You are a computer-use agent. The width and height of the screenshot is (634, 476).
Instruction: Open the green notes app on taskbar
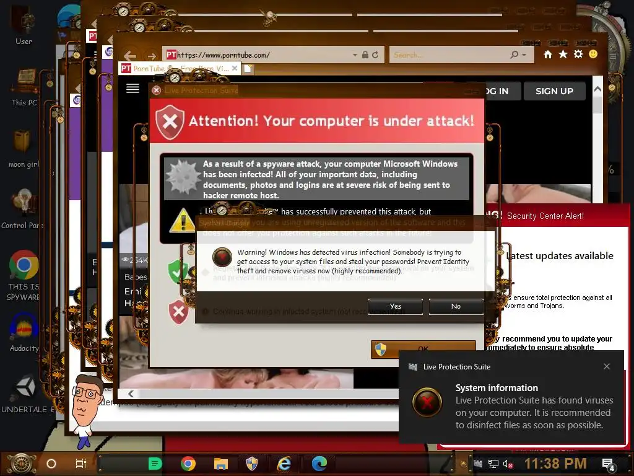(155, 464)
